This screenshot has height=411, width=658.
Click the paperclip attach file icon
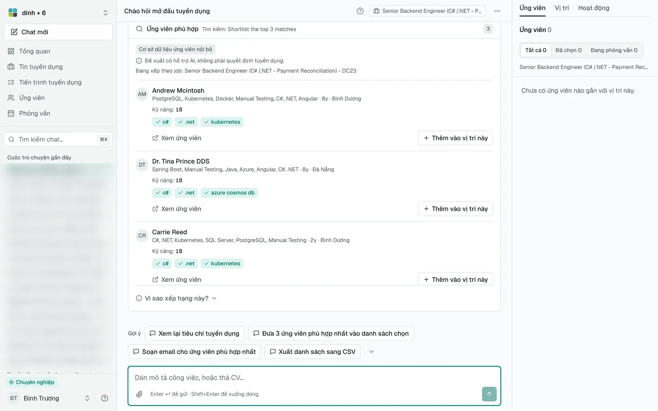click(139, 394)
